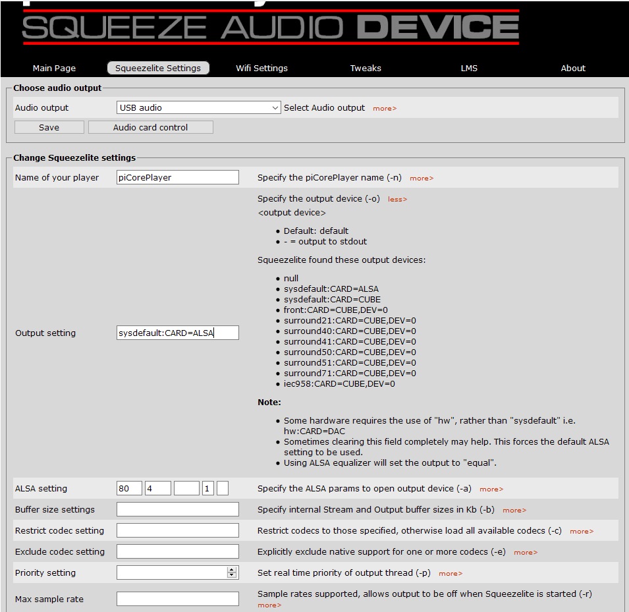629x612 pixels.
Task: Select the Squeezelite Settings tab
Action: tap(158, 69)
